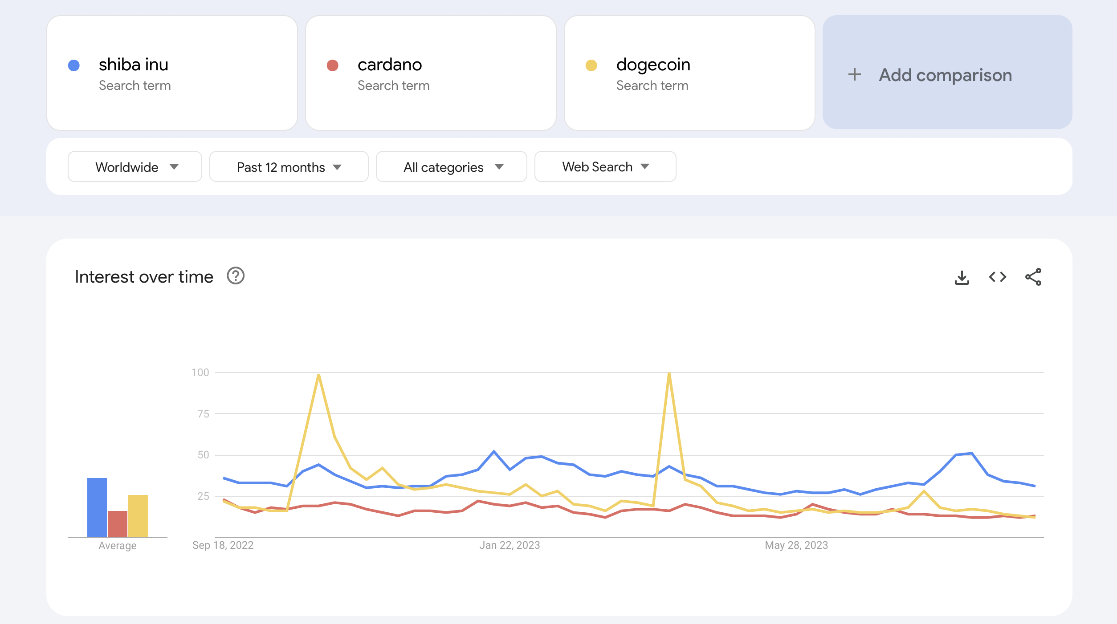The height and width of the screenshot is (624, 1117).
Task: Open the embed code icon for the chart
Action: click(997, 277)
